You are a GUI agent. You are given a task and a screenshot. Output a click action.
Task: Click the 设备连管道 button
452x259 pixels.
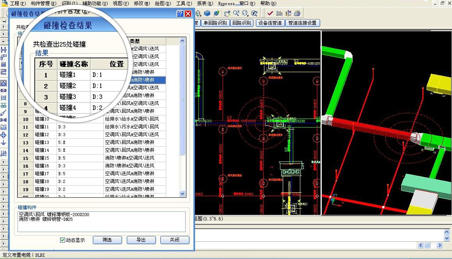270,23
